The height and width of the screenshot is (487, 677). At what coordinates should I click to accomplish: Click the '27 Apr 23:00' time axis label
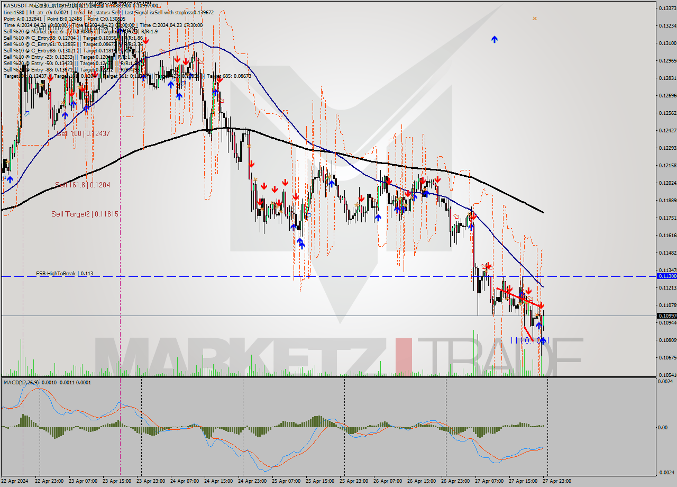(x=557, y=481)
